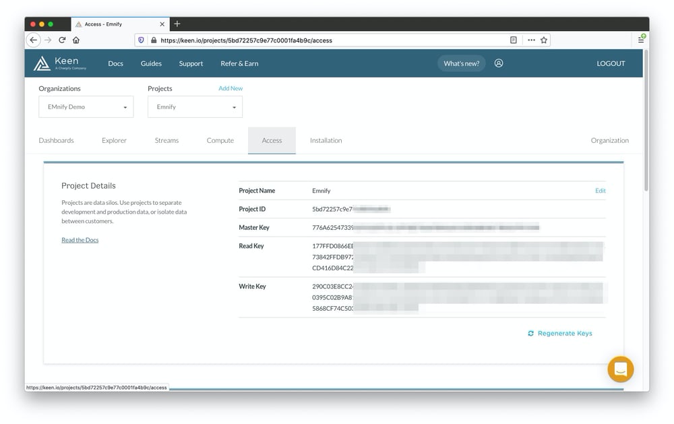Viewport: 674px width, 424px height.
Task: Open the shield tracking protection icon
Action: (141, 40)
